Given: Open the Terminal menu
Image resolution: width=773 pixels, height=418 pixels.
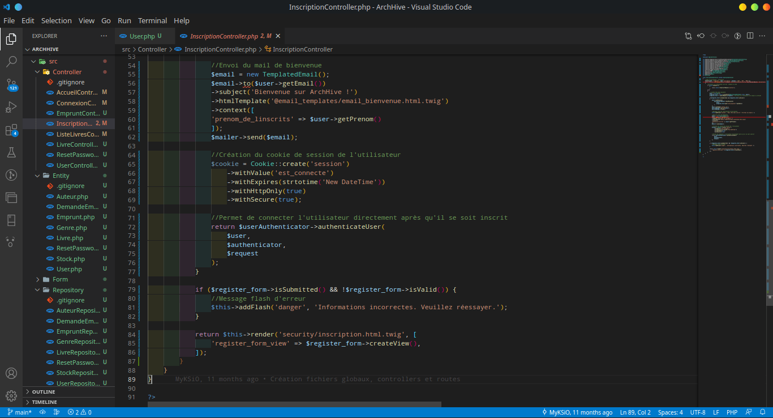Looking at the screenshot, I should tap(152, 20).
